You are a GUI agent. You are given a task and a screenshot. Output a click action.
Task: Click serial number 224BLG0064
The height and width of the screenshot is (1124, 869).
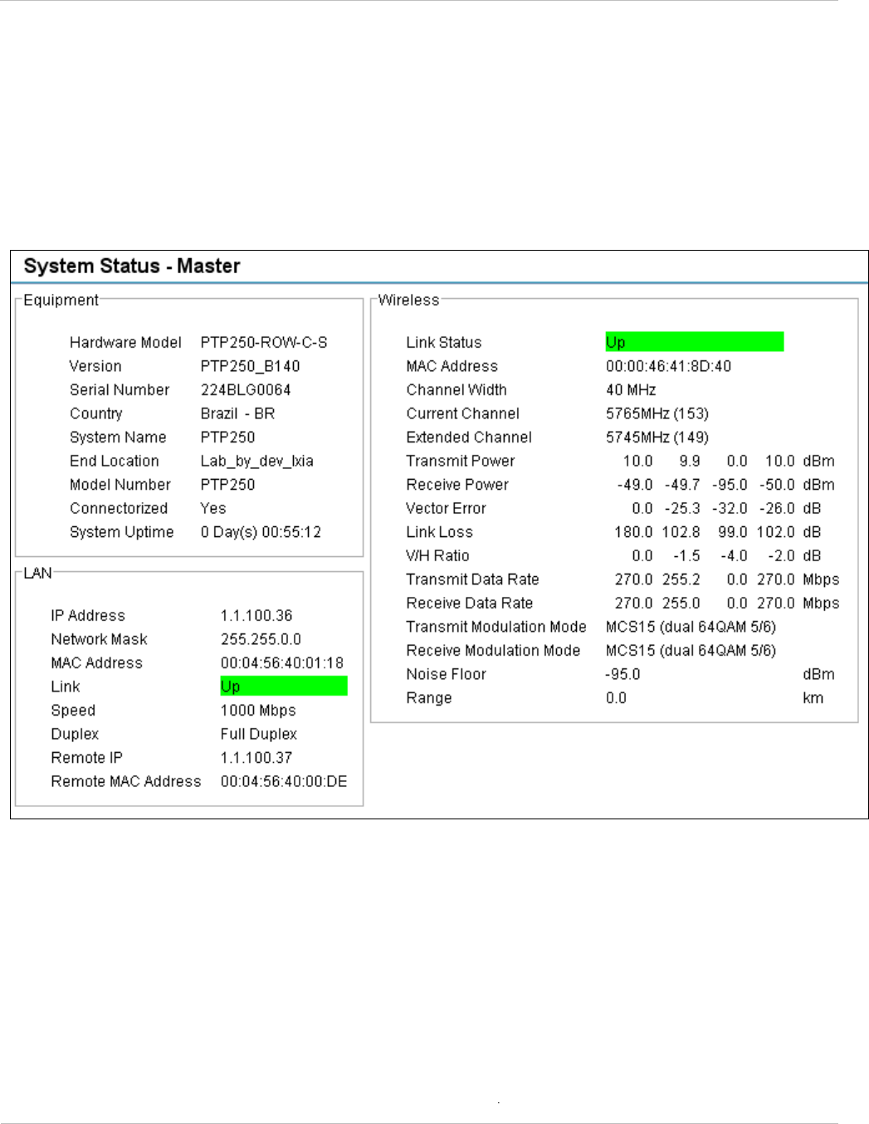pos(246,389)
